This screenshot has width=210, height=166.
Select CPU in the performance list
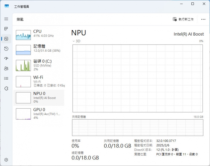click(x=39, y=35)
